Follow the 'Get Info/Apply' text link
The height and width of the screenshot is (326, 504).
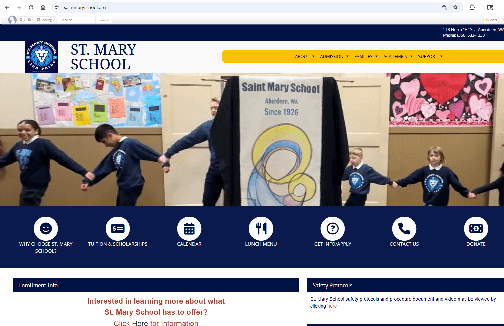coord(333,244)
